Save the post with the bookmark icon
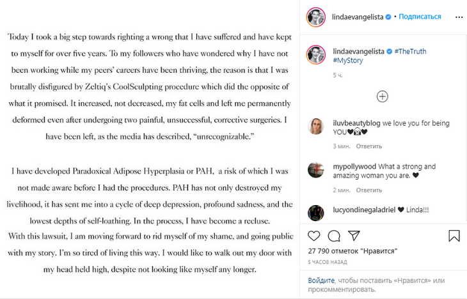This screenshot has height=299, width=467. (454, 236)
